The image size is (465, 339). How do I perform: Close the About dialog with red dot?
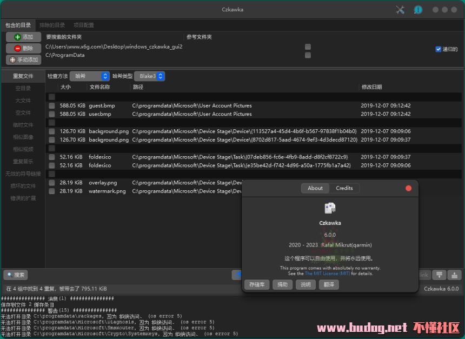click(x=408, y=188)
